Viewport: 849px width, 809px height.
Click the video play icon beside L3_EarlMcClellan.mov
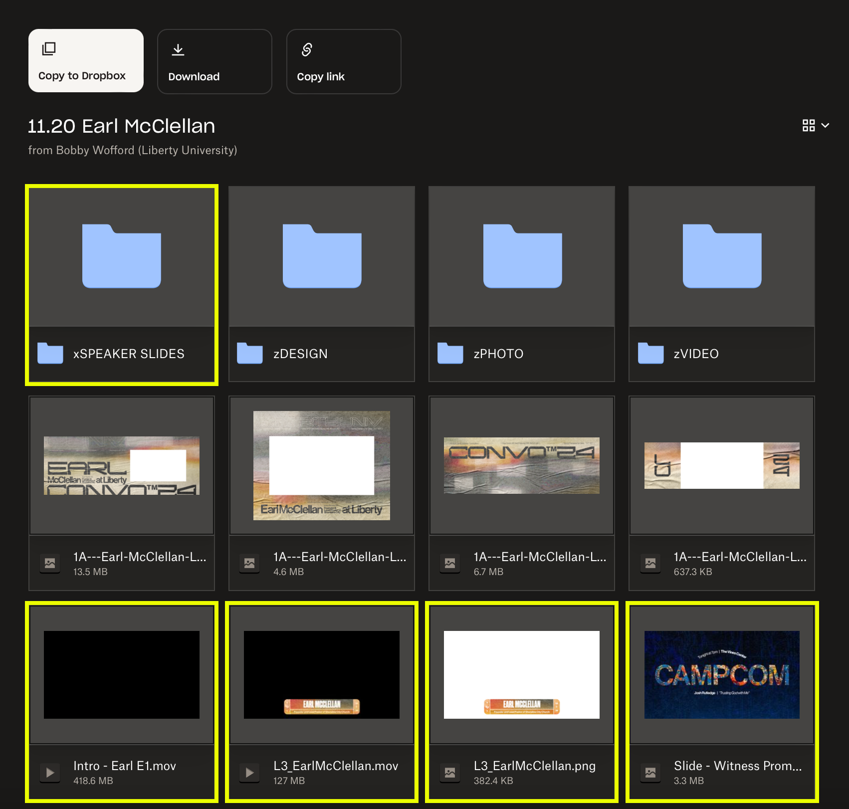[x=249, y=773]
